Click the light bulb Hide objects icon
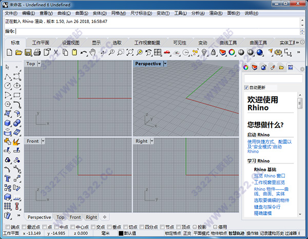The width and height of the screenshot is (308, 239). coord(204,52)
